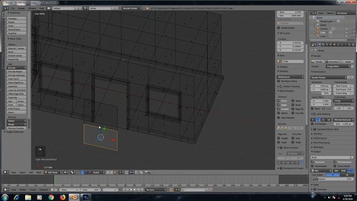Click the 3D Cursor X location field
Viewport: 357px width, 201px height.
click(290, 42)
